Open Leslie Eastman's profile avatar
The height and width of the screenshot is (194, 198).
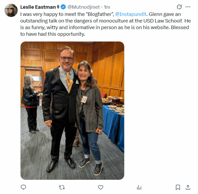click(x=11, y=10)
